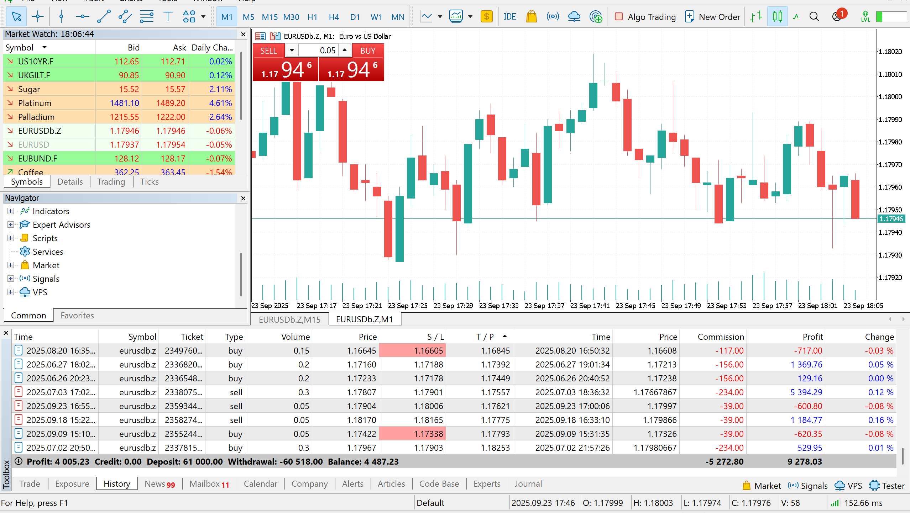The image size is (910, 513).
Task: Open the Symbol column dropdown arrow
Action: tap(45, 47)
